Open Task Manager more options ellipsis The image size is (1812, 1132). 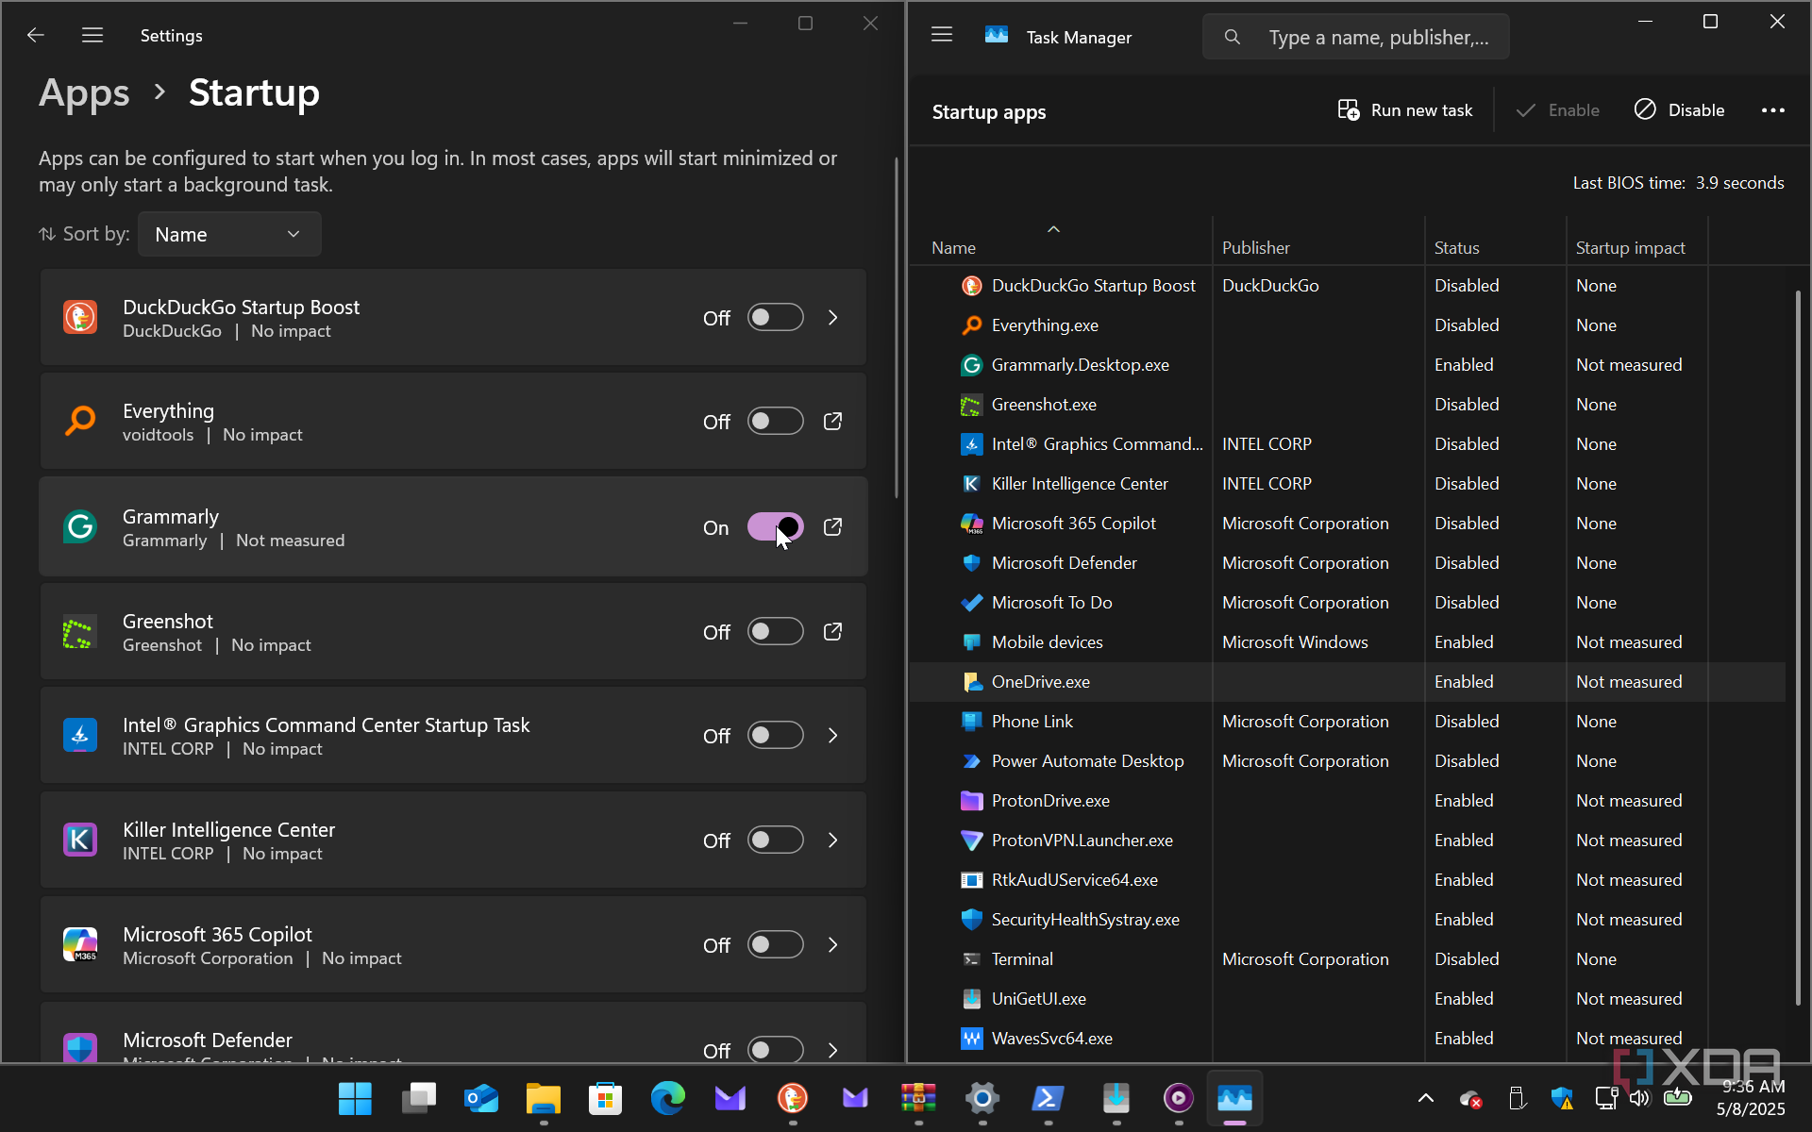(1772, 110)
